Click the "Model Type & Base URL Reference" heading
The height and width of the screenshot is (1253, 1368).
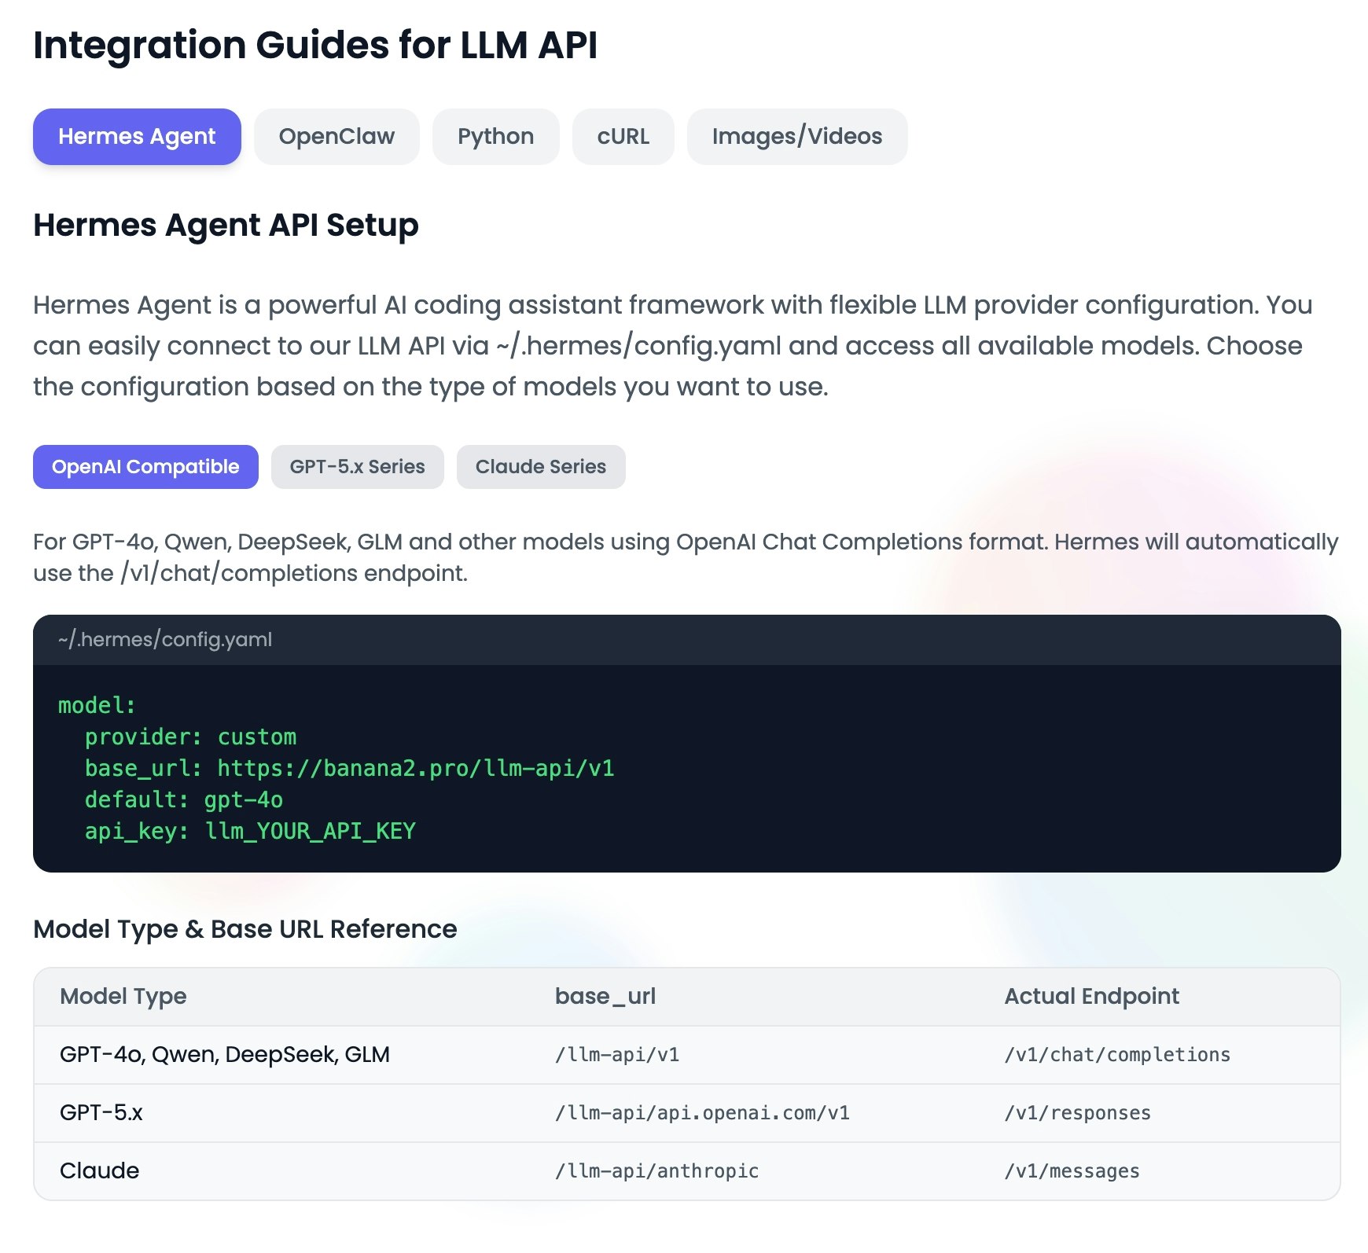[245, 929]
